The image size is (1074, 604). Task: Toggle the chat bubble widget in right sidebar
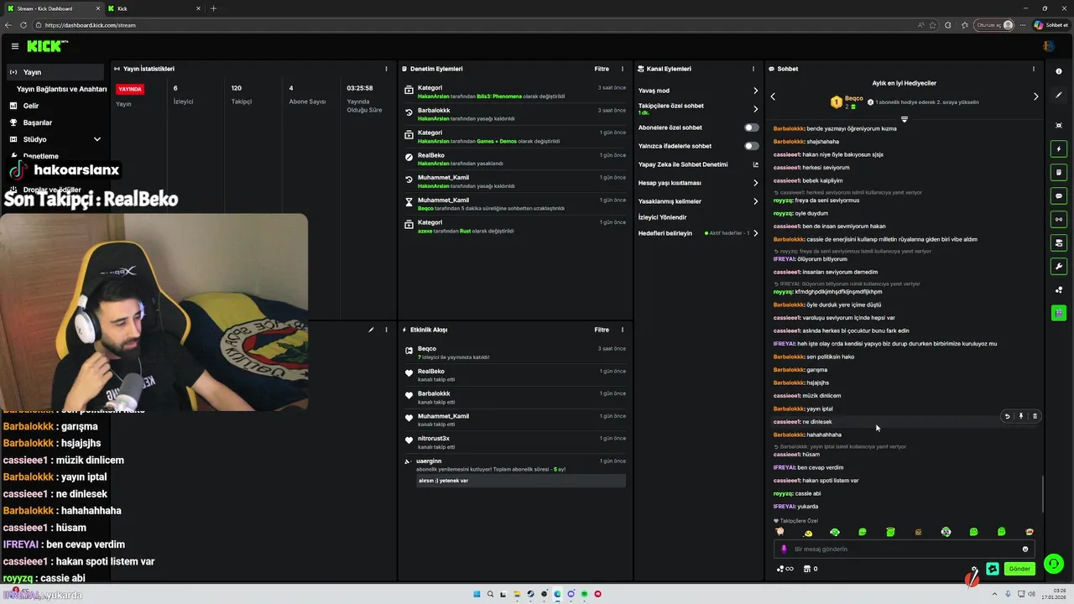click(1059, 196)
